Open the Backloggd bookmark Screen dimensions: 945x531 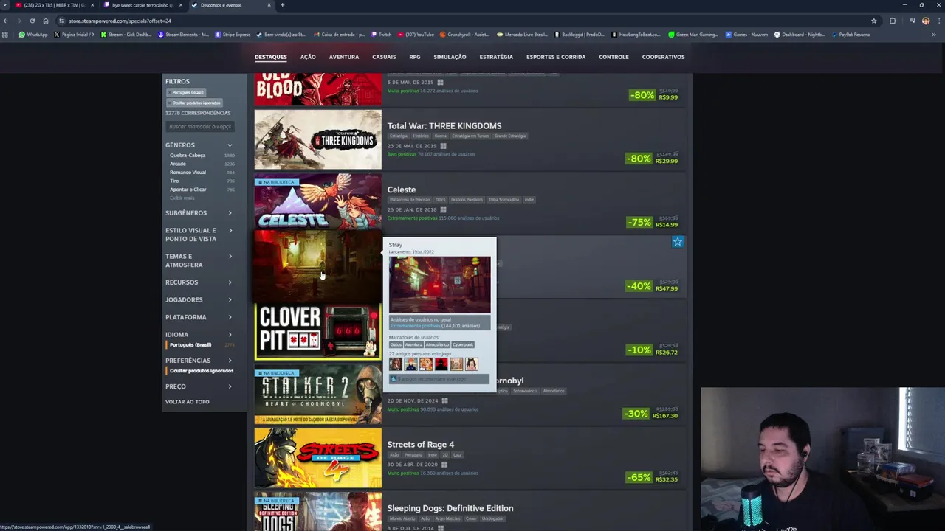(x=579, y=35)
